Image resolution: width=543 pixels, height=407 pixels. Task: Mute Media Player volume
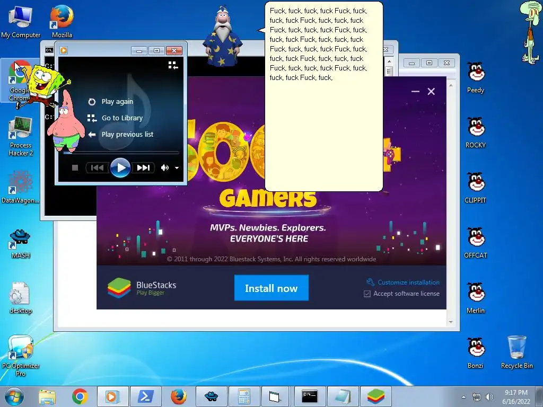(164, 168)
